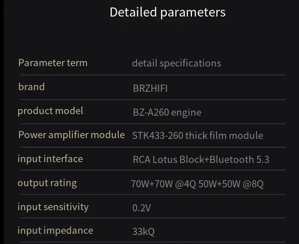The image size is (299, 244).
Task: Click the output rating label
Action: (47, 183)
